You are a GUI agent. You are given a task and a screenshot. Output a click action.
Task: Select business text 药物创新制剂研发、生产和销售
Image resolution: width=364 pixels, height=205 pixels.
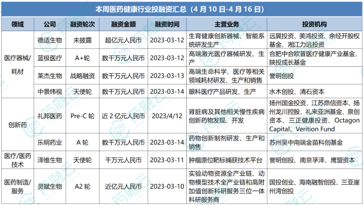click(226, 142)
